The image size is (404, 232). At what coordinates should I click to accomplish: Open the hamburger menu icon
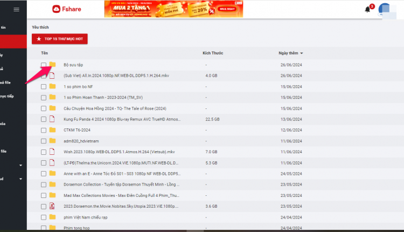pyautogui.click(x=16, y=10)
